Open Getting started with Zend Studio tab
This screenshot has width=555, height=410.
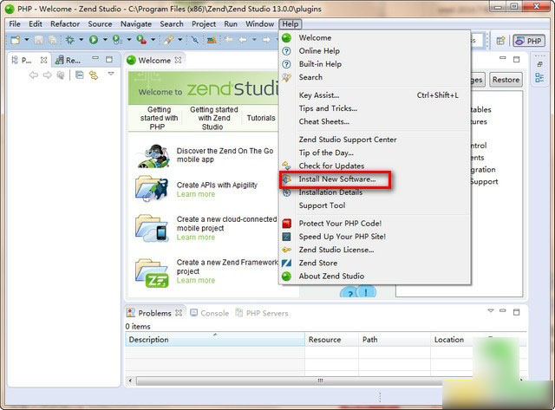pos(214,118)
